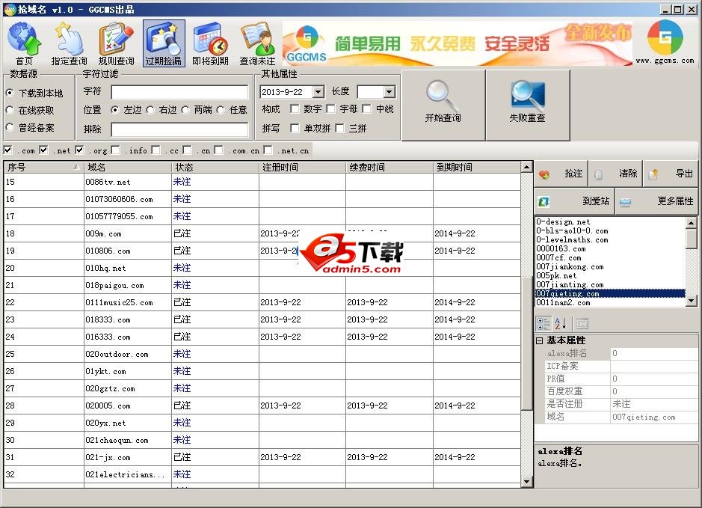The height and width of the screenshot is (508, 702).
Task: Open the 长度 length dropdown
Action: pos(390,92)
